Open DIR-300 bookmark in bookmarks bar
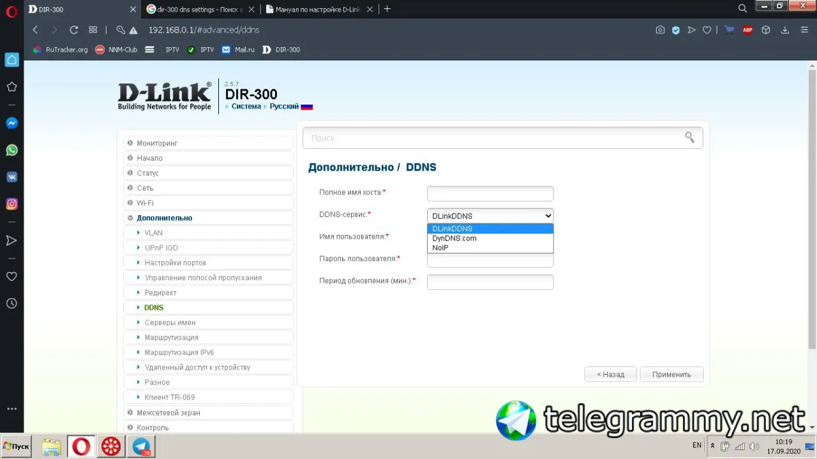 pyautogui.click(x=281, y=49)
